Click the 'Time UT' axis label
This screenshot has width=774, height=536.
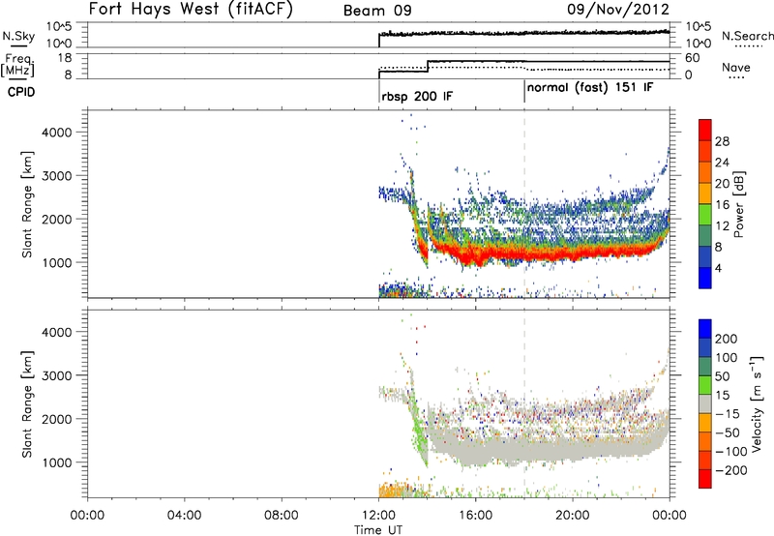(x=378, y=529)
